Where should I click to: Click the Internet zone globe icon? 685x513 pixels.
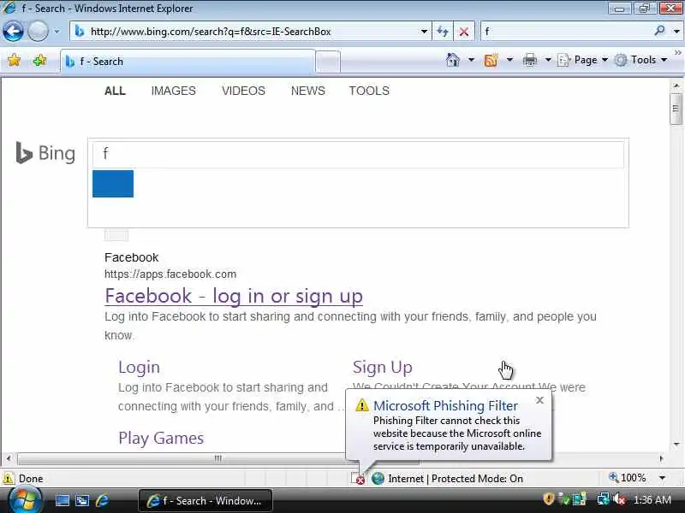pyautogui.click(x=378, y=479)
